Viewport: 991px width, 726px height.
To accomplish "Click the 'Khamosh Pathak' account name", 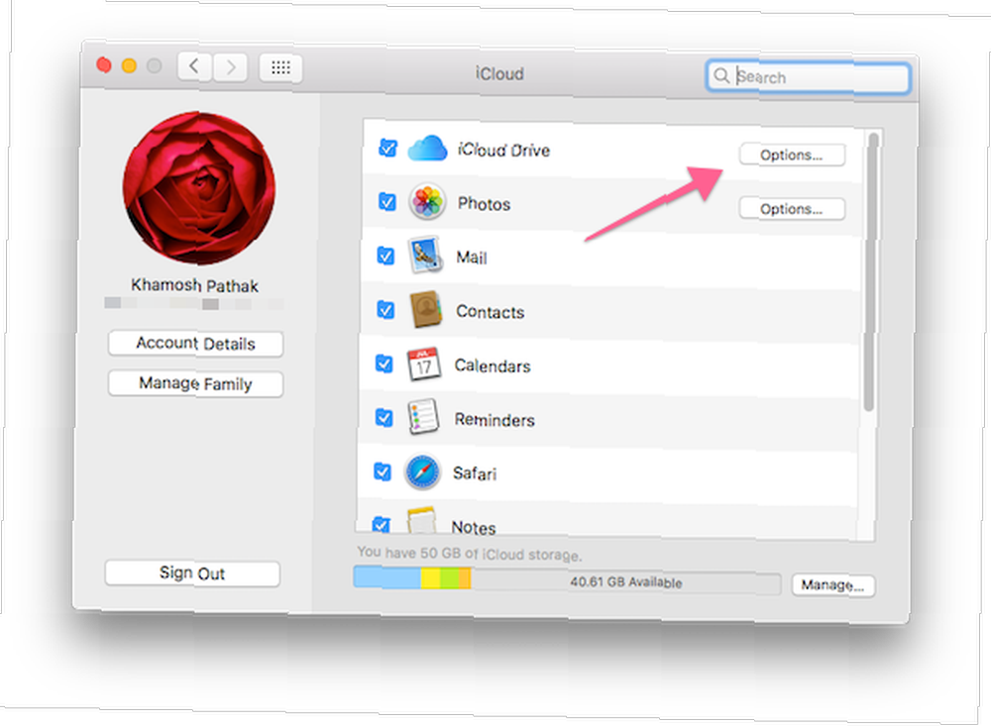I will click(194, 285).
